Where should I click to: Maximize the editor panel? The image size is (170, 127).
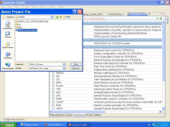pos(164,14)
